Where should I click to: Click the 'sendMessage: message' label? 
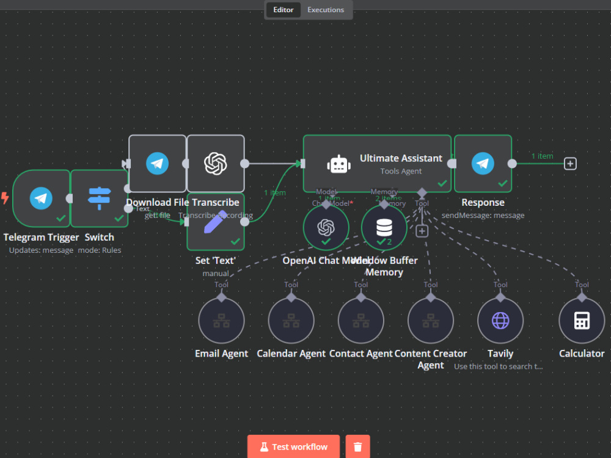(x=483, y=215)
